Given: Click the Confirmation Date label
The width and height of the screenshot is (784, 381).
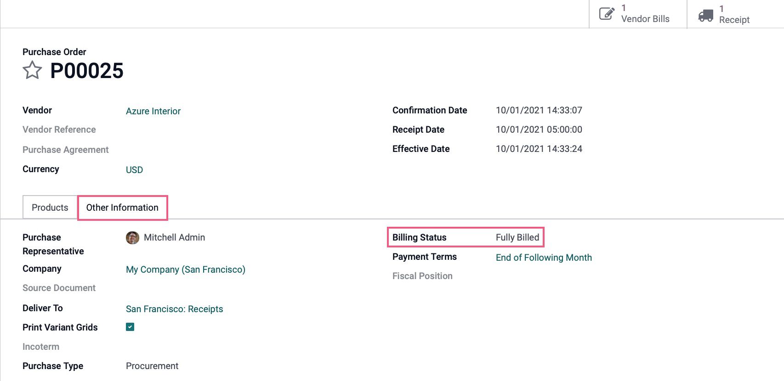Looking at the screenshot, I should coord(430,110).
